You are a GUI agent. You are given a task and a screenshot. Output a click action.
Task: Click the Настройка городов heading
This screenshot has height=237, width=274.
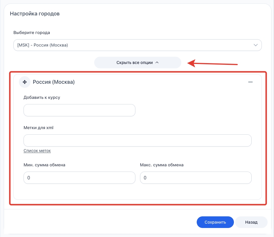click(x=35, y=14)
